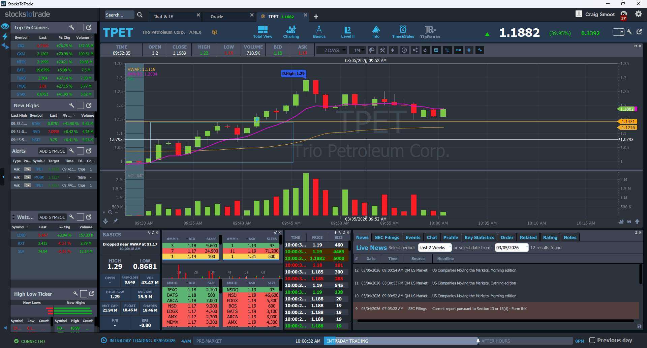Image resolution: width=647 pixels, height=348 pixels.
Task: Check the Previous day checkbox
Action: [x=592, y=340]
